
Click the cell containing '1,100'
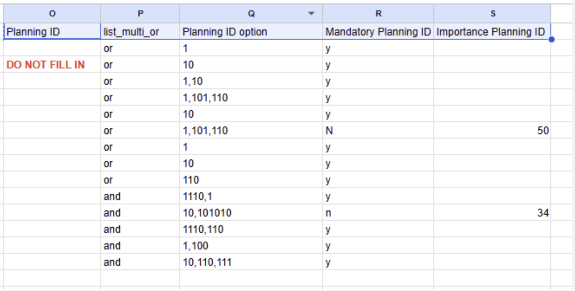coord(251,246)
